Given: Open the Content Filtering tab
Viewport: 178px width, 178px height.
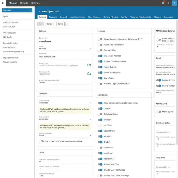Looking at the screenshot, I should [x=111, y=17].
